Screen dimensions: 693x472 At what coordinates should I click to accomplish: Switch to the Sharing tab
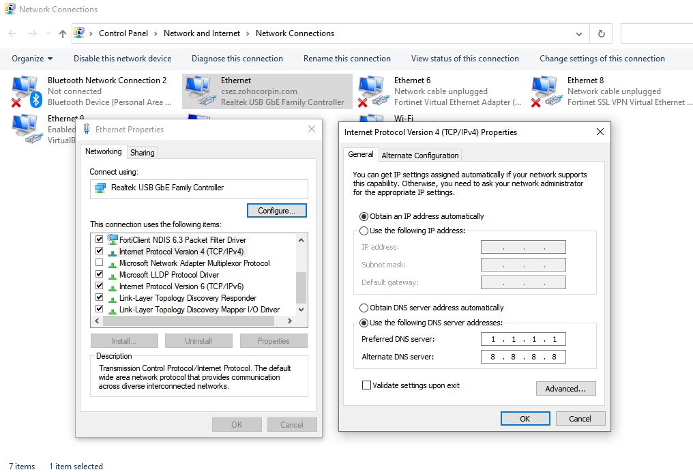tap(141, 152)
